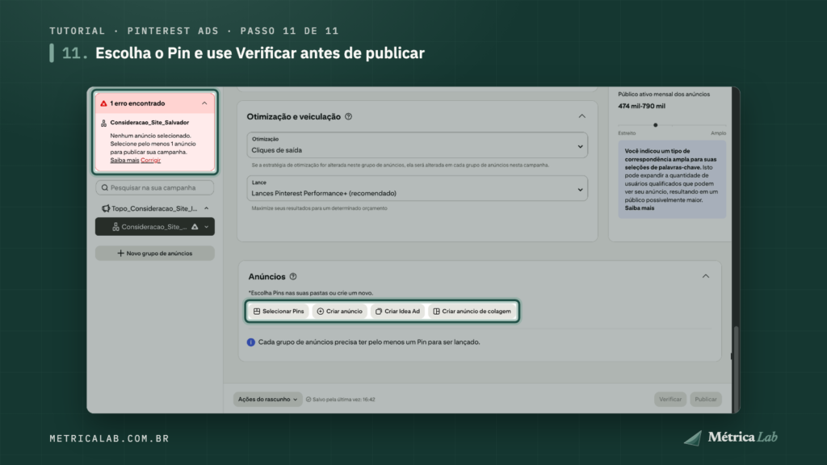Click the '*Escolha Pins nas suas pastas' text
This screenshot has width=827, height=465.
tap(311, 293)
